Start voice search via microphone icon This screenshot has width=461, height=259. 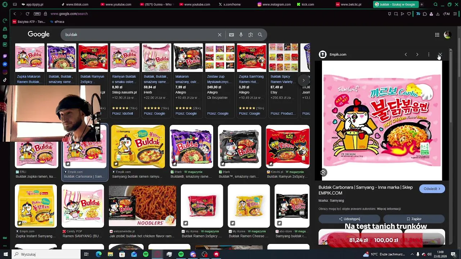[x=241, y=35]
